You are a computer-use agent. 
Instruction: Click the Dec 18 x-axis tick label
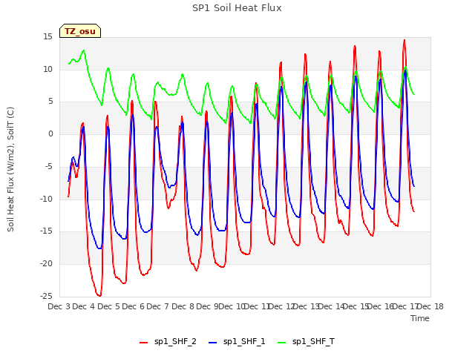[430, 306]
